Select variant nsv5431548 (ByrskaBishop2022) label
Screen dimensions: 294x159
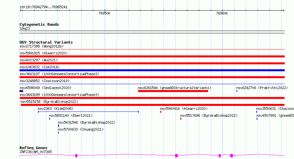click(87, 122)
